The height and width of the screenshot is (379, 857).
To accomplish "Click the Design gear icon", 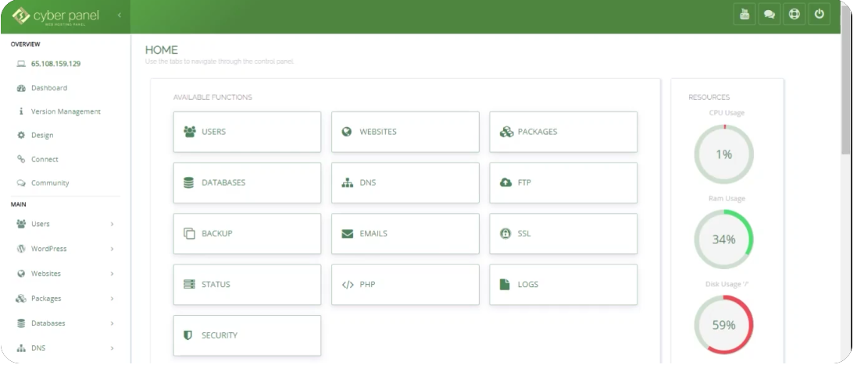I will click(x=21, y=135).
